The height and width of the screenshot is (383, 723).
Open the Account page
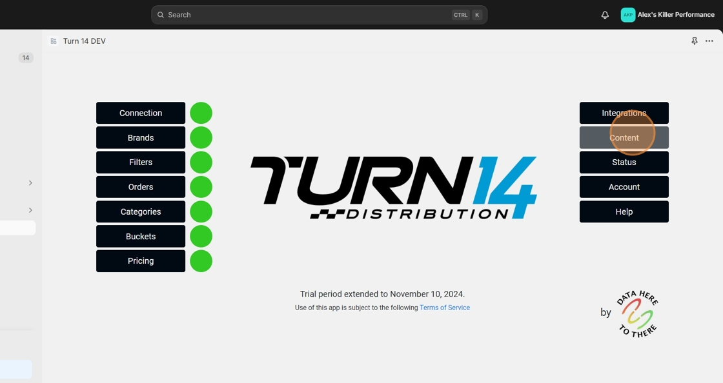[624, 187]
